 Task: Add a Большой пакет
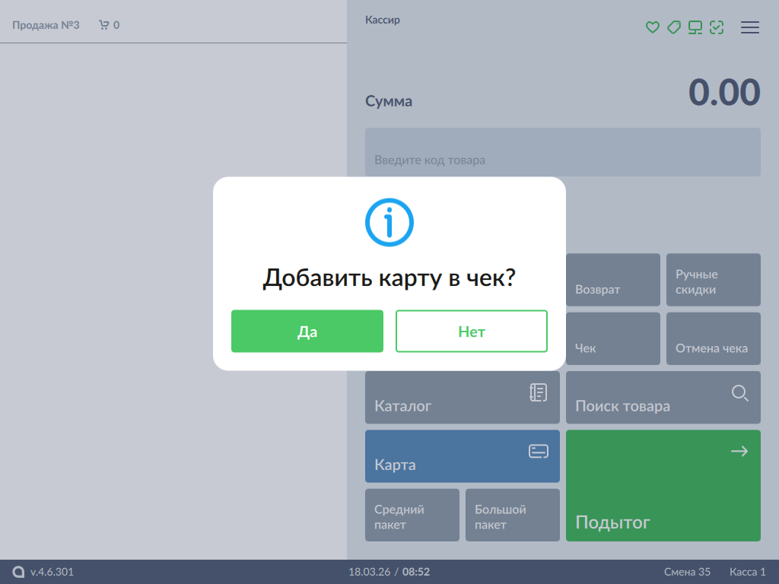click(x=513, y=516)
